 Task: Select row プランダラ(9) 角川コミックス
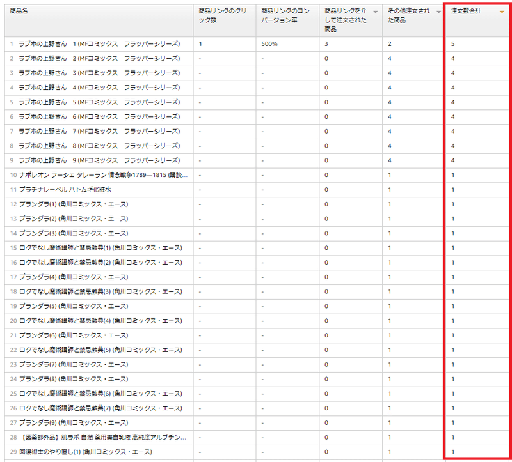click(257, 423)
